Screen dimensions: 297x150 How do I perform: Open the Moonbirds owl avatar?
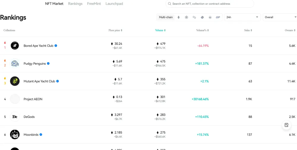[15, 135]
